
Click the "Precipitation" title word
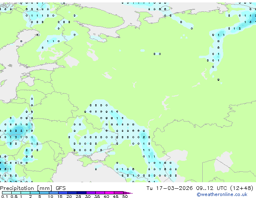[x=17, y=188]
